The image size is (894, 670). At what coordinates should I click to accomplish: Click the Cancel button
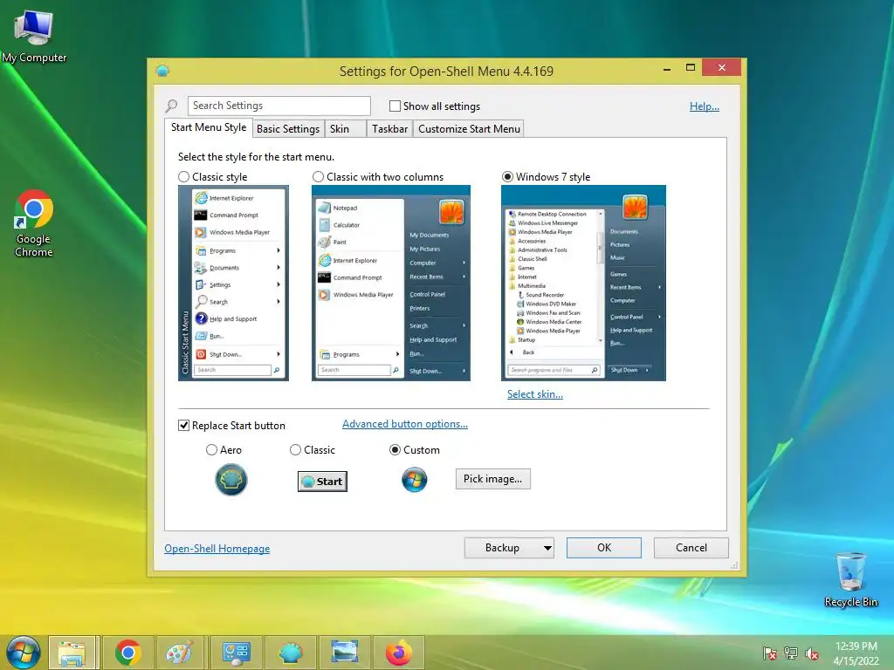tap(691, 548)
